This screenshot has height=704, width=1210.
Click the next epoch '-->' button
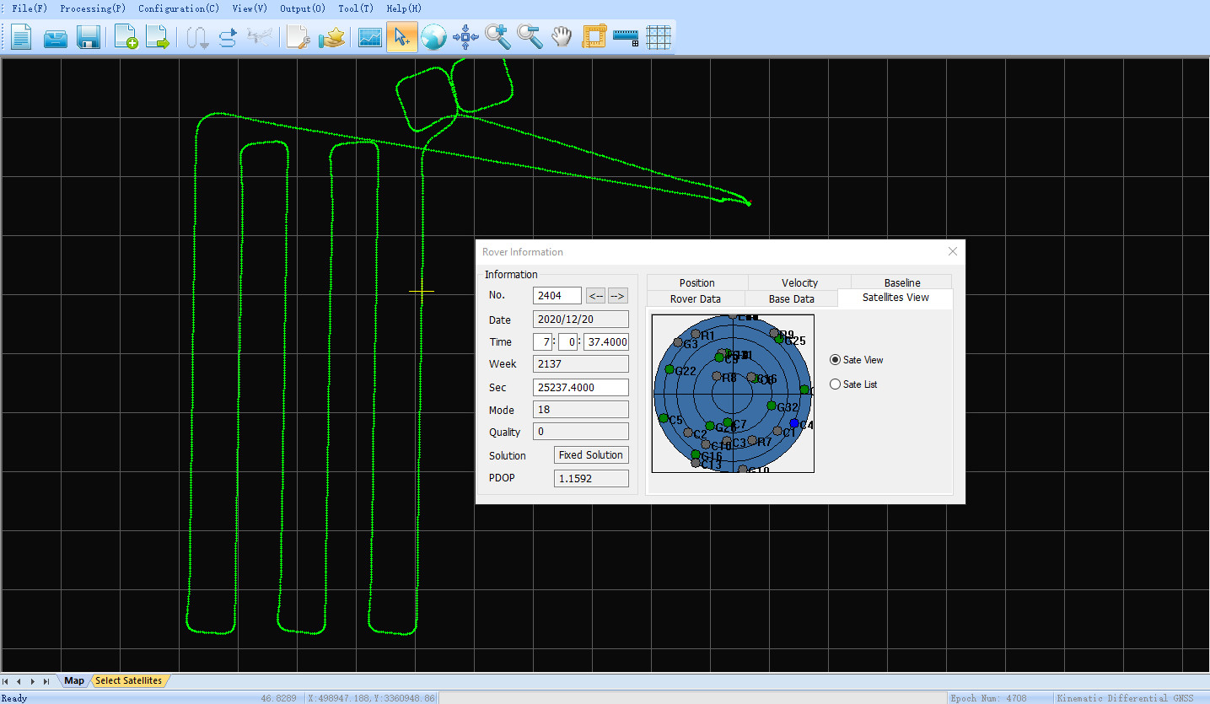[618, 295]
